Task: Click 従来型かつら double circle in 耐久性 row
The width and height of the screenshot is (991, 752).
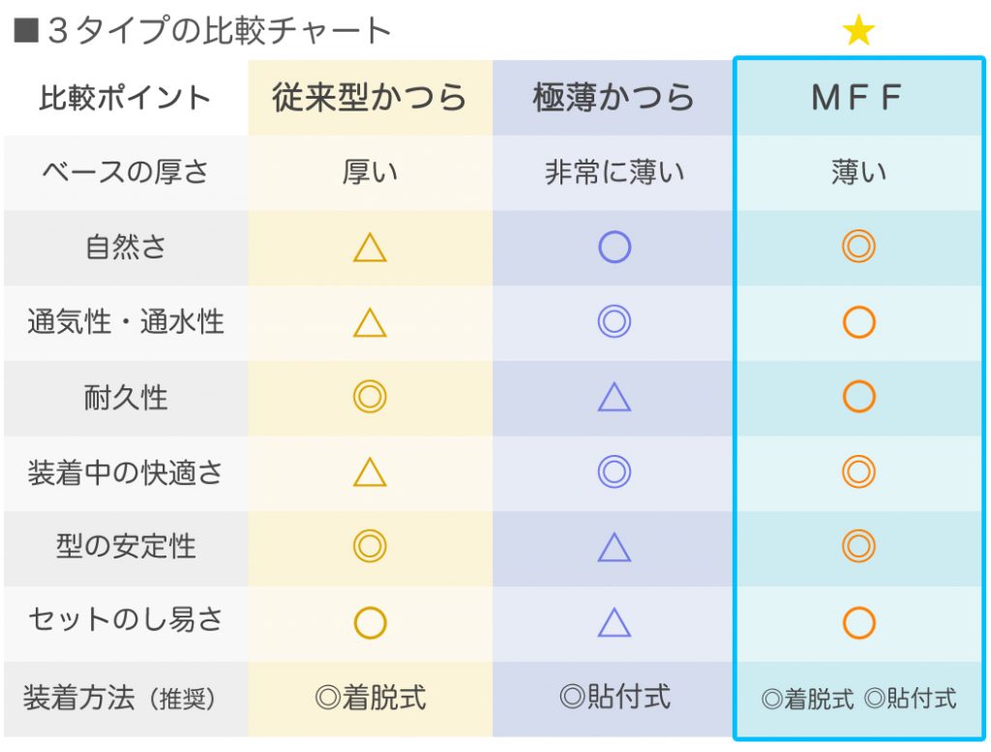Action: point(370,397)
